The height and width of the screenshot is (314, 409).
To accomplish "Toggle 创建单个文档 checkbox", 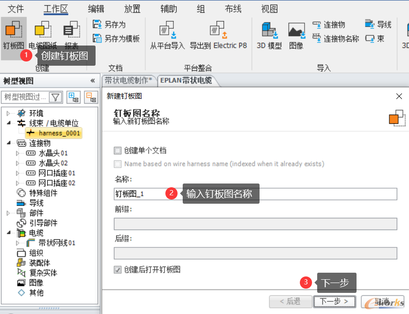I will pyautogui.click(x=118, y=151).
